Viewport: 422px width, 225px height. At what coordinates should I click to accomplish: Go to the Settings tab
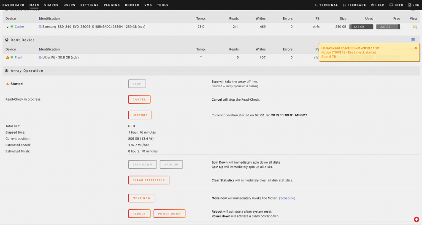tap(89, 5)
